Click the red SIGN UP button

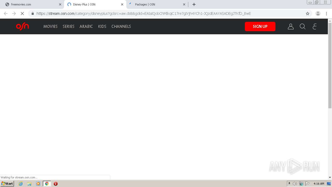pyautogui.click(x=260, y=26)
